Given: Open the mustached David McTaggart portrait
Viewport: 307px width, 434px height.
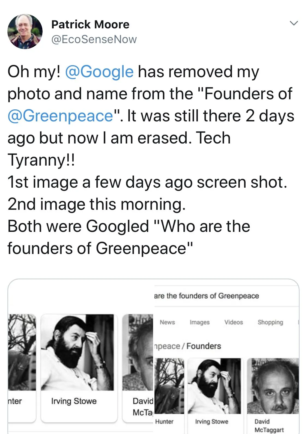Looking at the screenshot, I should pos(273,386).
